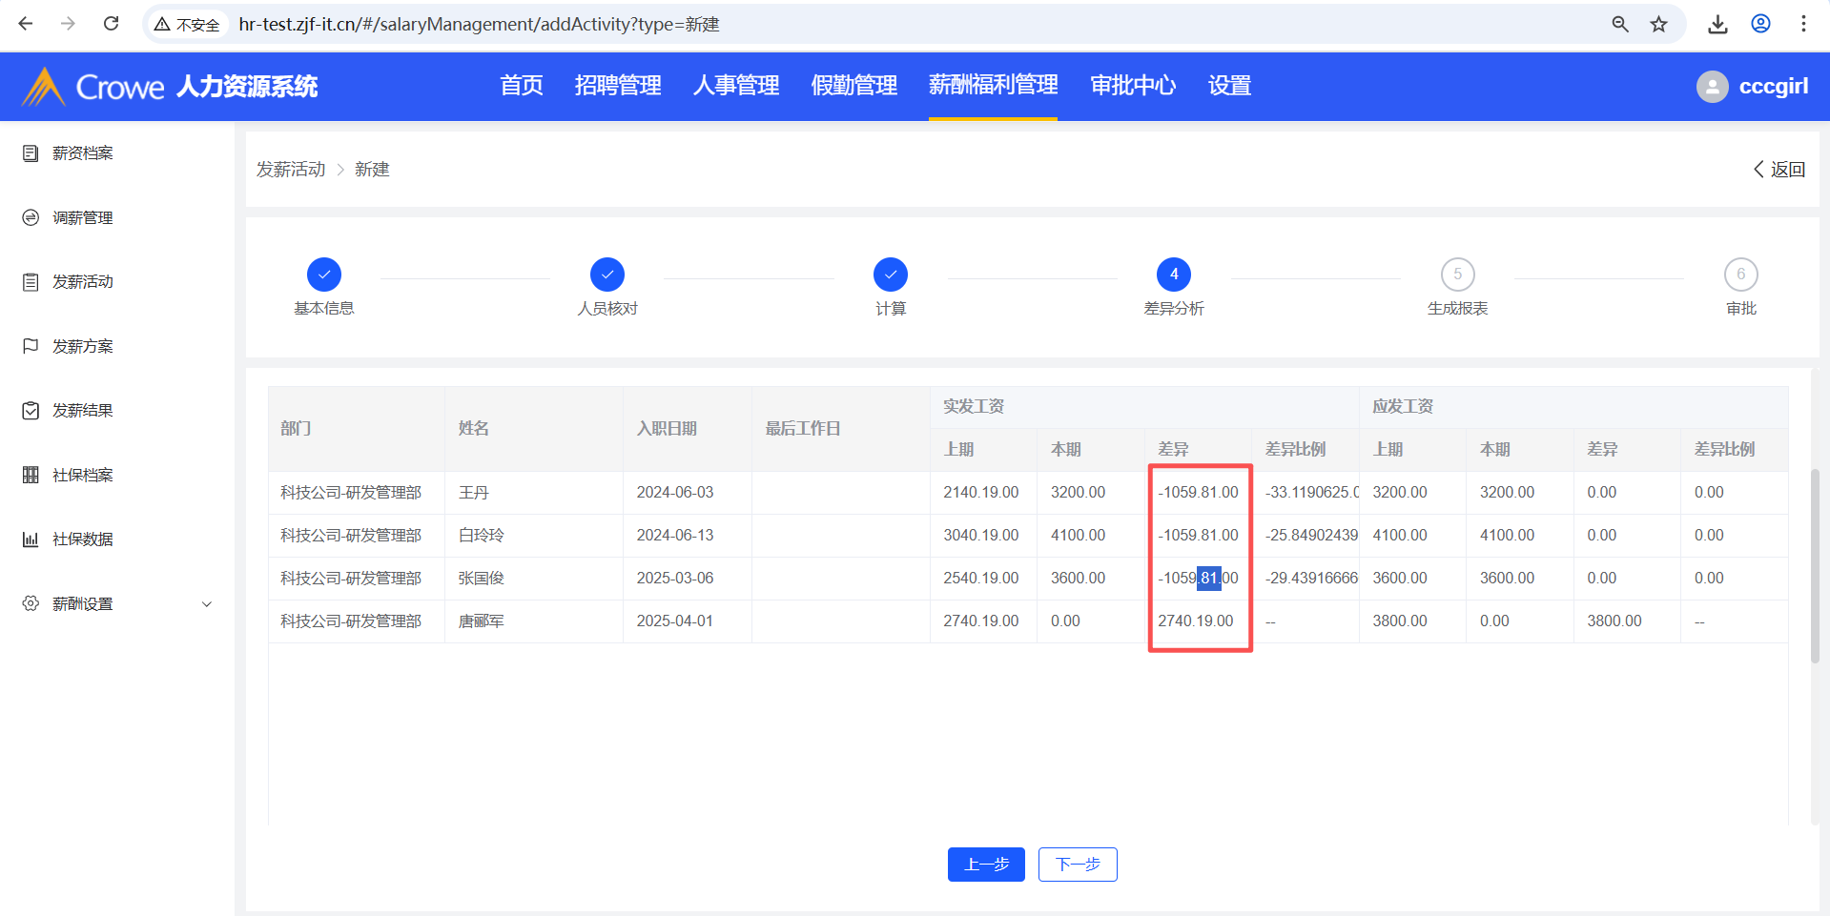1830x916 pixels.
Task: Open the browser downloads icon
Action: click(x=1717, y=24)
